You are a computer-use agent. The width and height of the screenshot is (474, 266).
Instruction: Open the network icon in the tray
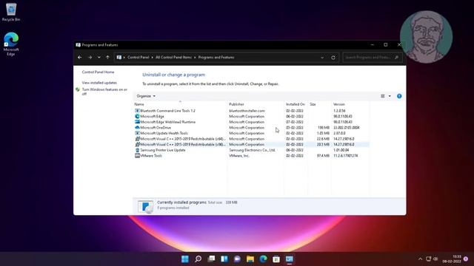tap(428, 259)
